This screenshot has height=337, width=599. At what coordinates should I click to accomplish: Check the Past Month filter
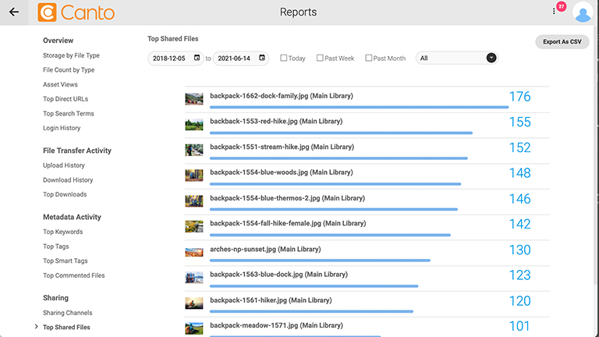point(369,58)
